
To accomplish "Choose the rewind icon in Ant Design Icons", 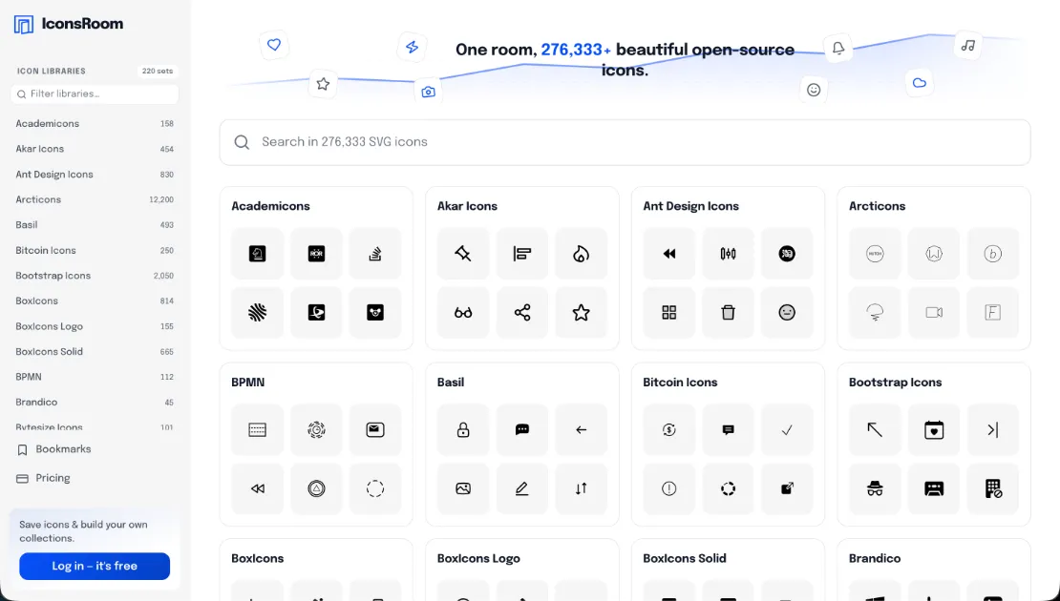I will [x=669, y=254].
